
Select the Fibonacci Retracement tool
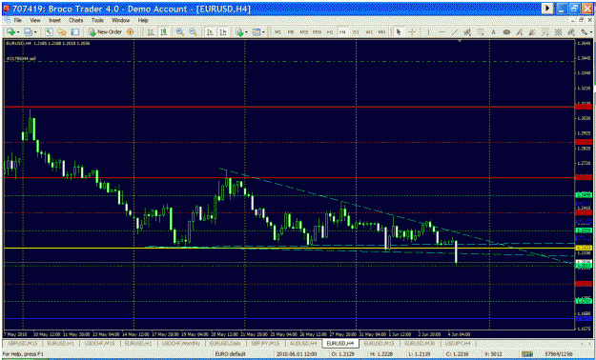(x=481, y=32)
